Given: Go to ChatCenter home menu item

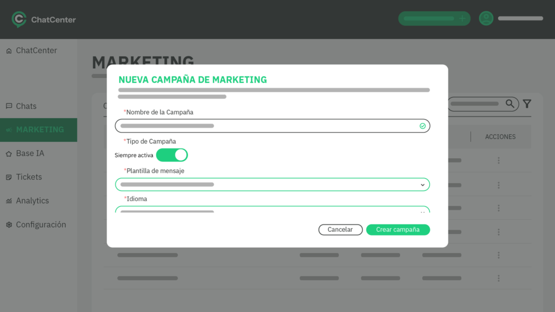Looking at the screenshot, I should click(x=36, y=50).
